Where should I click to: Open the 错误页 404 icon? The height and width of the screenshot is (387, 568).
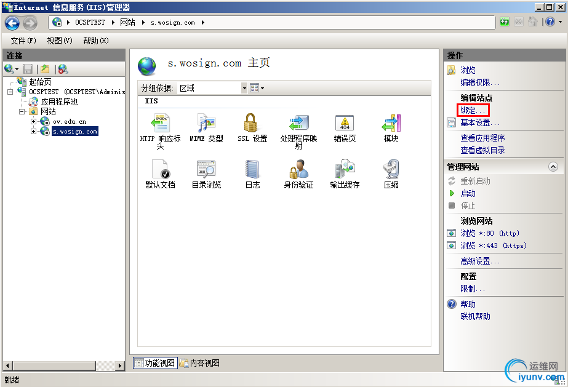(x=345, y=122)
